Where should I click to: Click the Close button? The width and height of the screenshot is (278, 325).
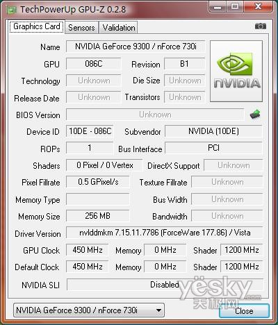(244, 311)
